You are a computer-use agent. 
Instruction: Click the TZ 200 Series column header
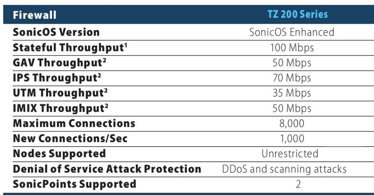click(x=298, y=14)
